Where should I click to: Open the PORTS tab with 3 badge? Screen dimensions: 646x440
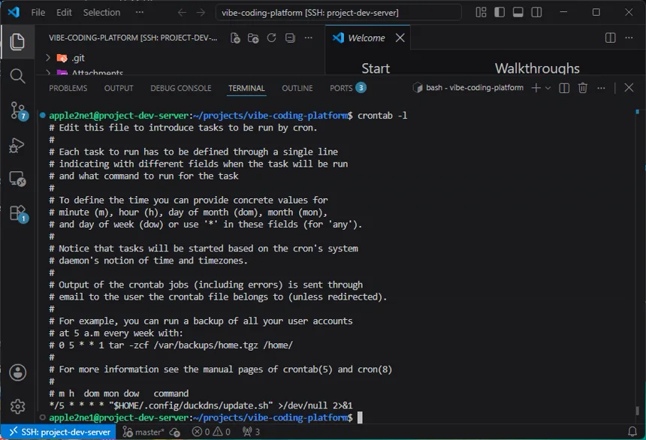(348, 88)
